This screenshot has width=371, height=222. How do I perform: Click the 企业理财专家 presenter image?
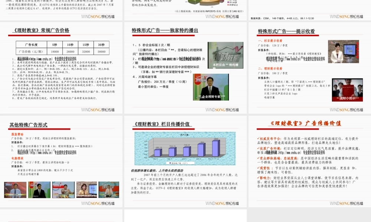click(211, 87)
